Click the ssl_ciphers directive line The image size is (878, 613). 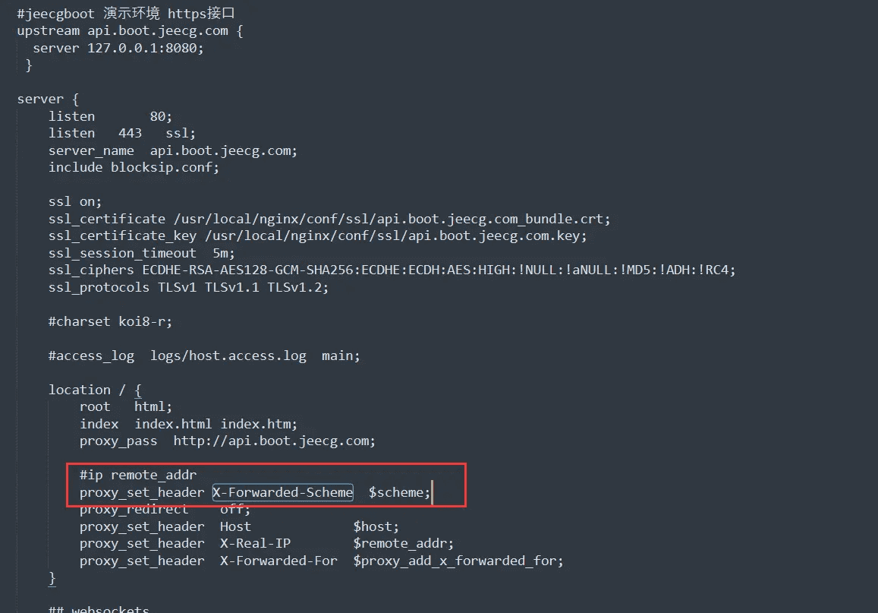pyautogui.click(x=392, y=270)
